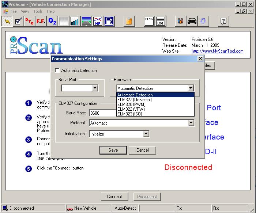Click the DTC trouble codes toolbar icon
Image resolution: width=256 pixels, height=213 pixels.
29,21
